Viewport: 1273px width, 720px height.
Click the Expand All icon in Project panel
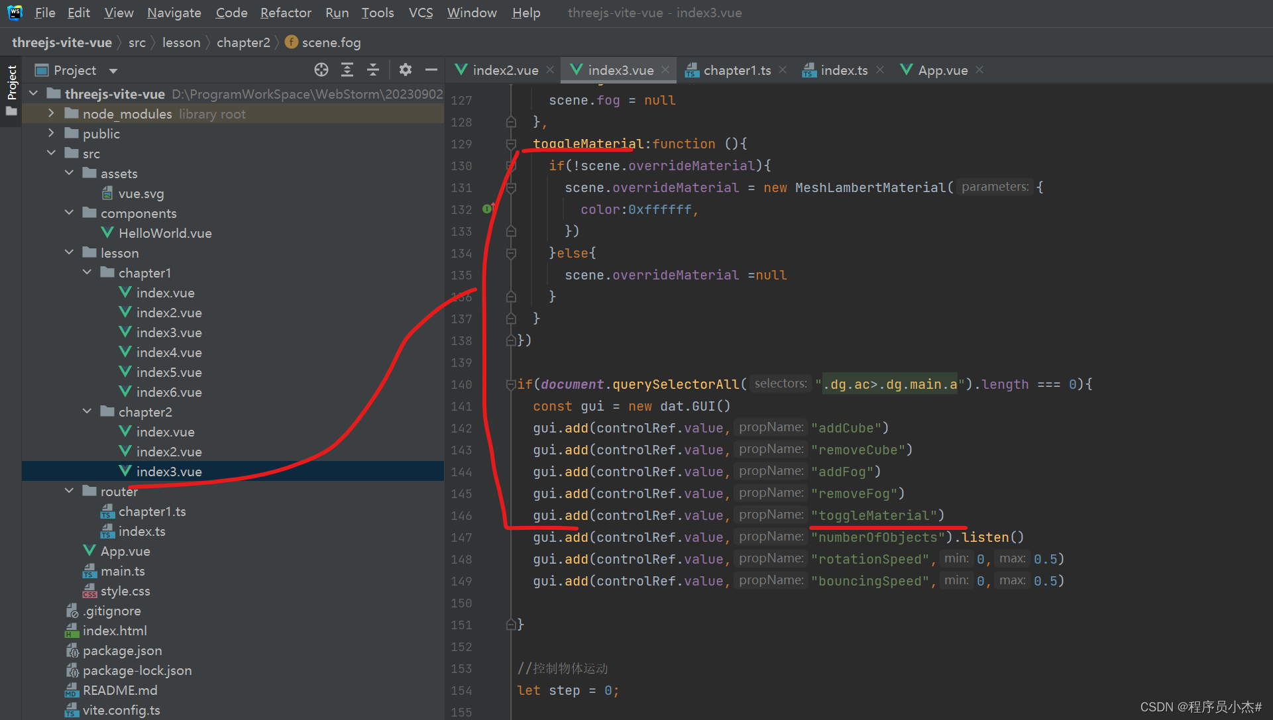(x=347, y=70)
